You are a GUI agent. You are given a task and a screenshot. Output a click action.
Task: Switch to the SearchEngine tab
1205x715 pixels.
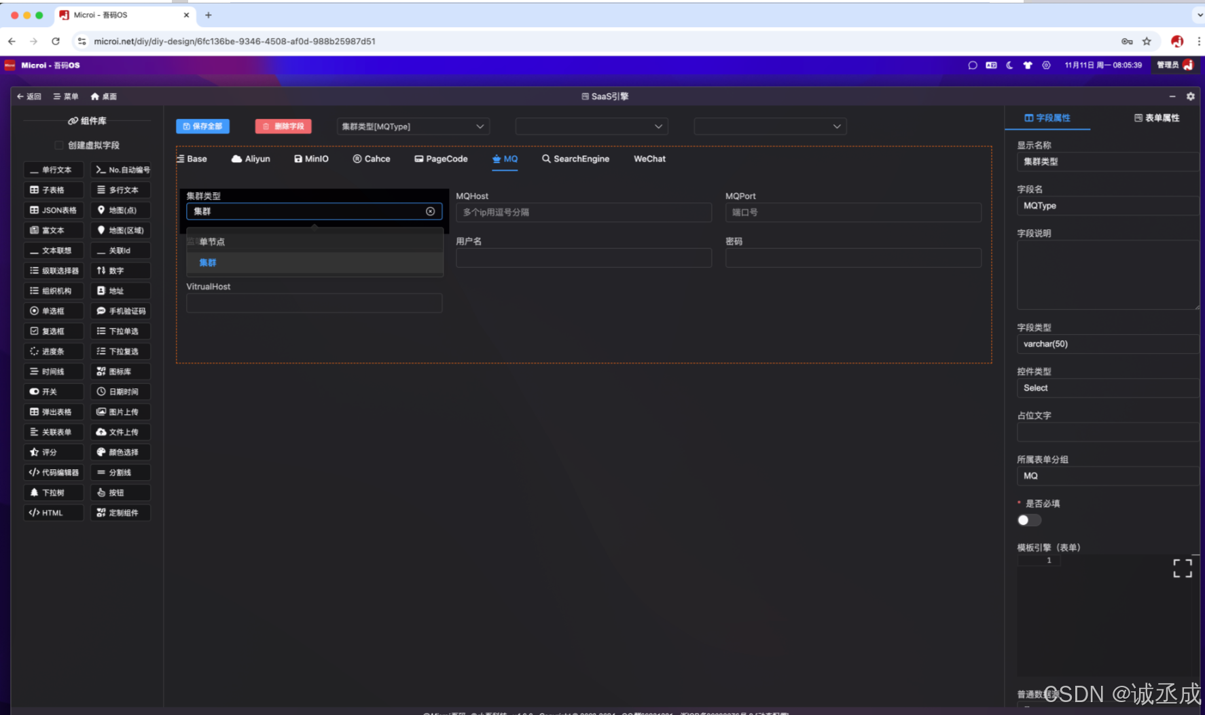point(575,159)
